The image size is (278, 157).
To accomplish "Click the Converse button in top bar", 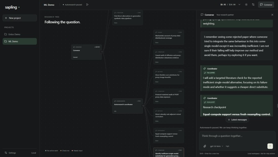I will tap(266, 4).
